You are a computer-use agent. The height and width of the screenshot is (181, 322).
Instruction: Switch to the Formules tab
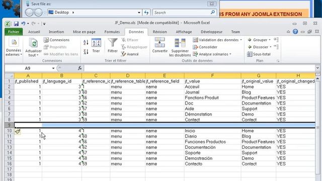pyautogui.click(x=112, y=32)
